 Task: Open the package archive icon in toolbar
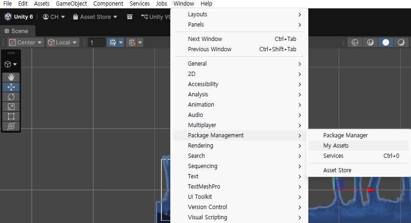130,17
